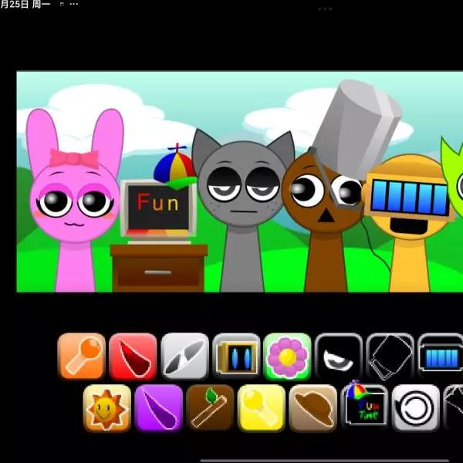Select the gold robot-face icon with blue eyes

pyautogui.click(x=236, y=356)
